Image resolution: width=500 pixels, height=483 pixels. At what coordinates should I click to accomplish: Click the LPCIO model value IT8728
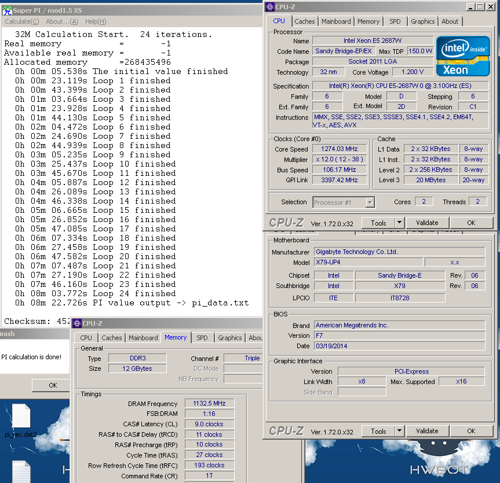(400, 298)
